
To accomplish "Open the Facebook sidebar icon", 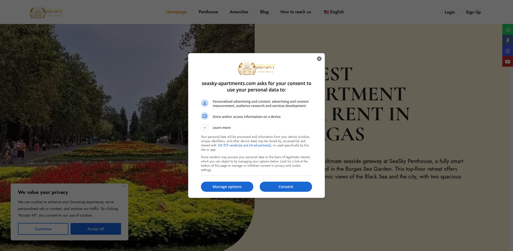I will pos(508,40).
